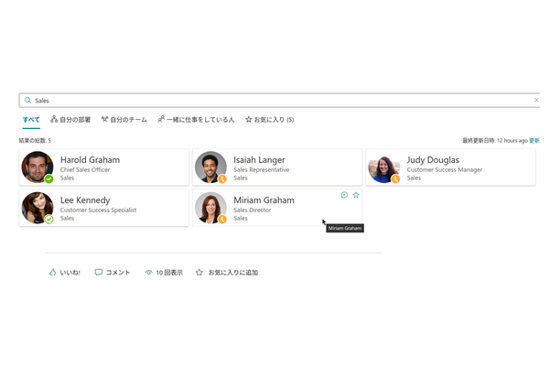This screenshot has height=366, width=549.
Task: Click the search magnifier icon
Action: tap(27, 101)
